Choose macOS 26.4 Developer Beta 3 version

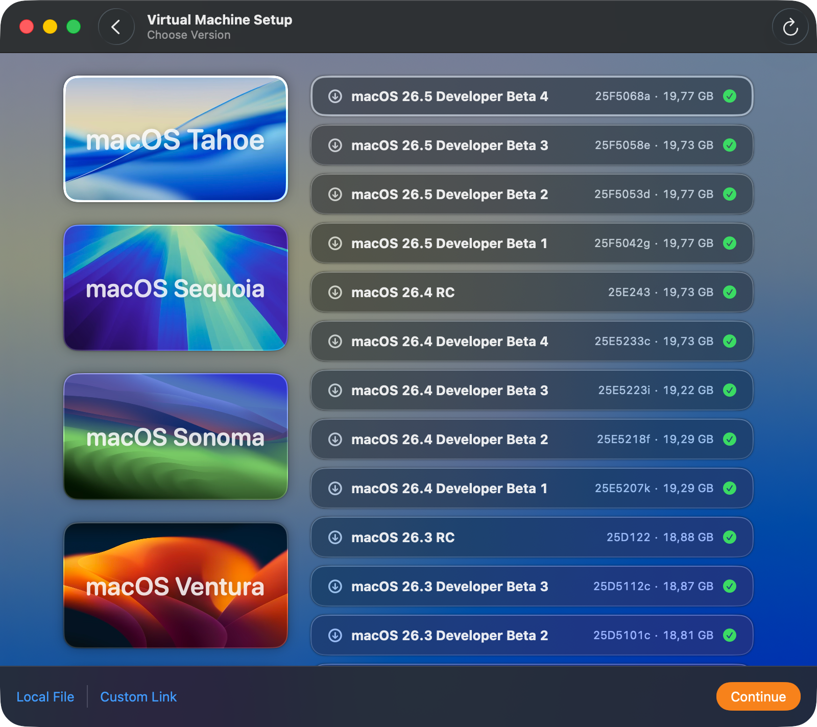[532, 391]
